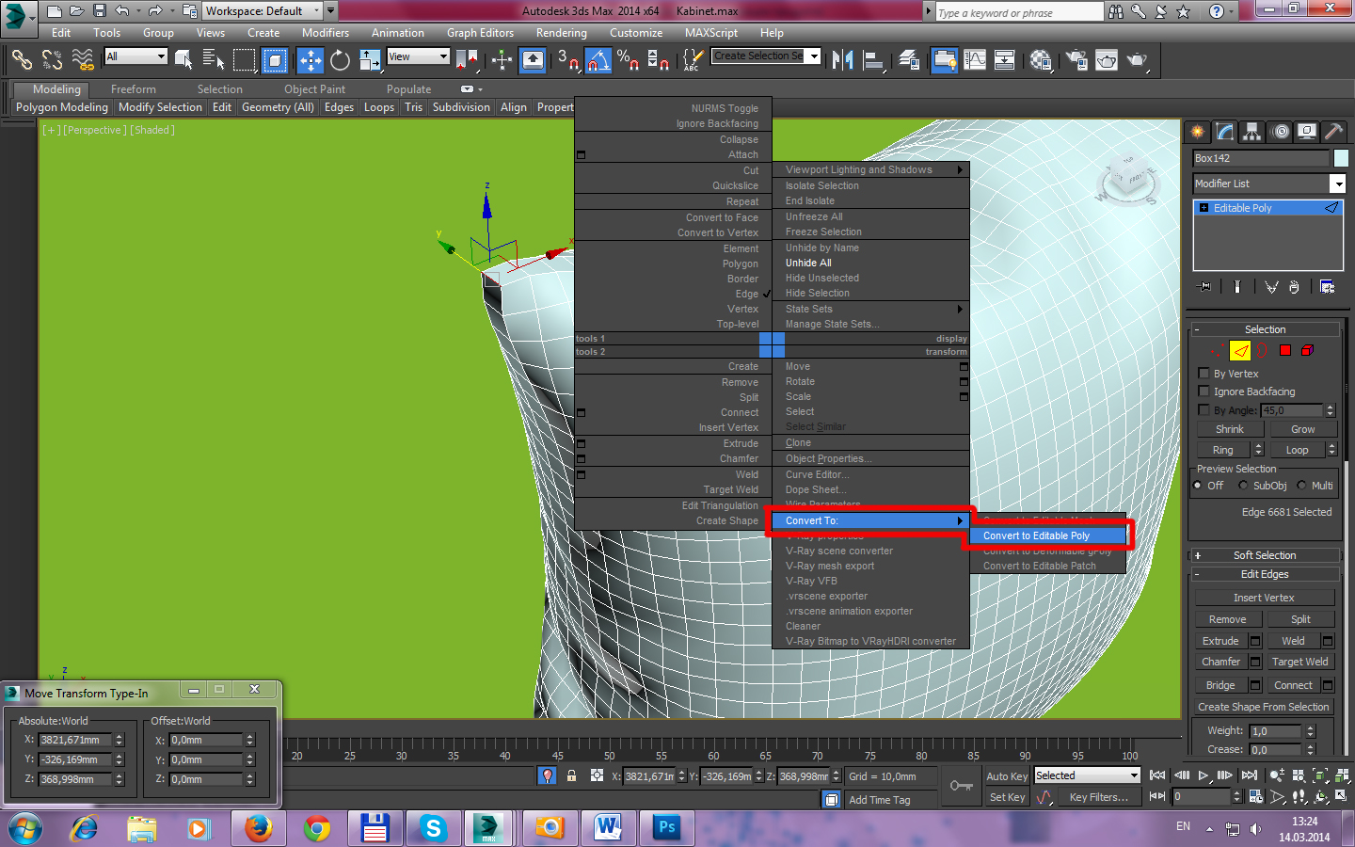
Task: Select the Bind to Space Warp tool
Action: pos(83,60)
